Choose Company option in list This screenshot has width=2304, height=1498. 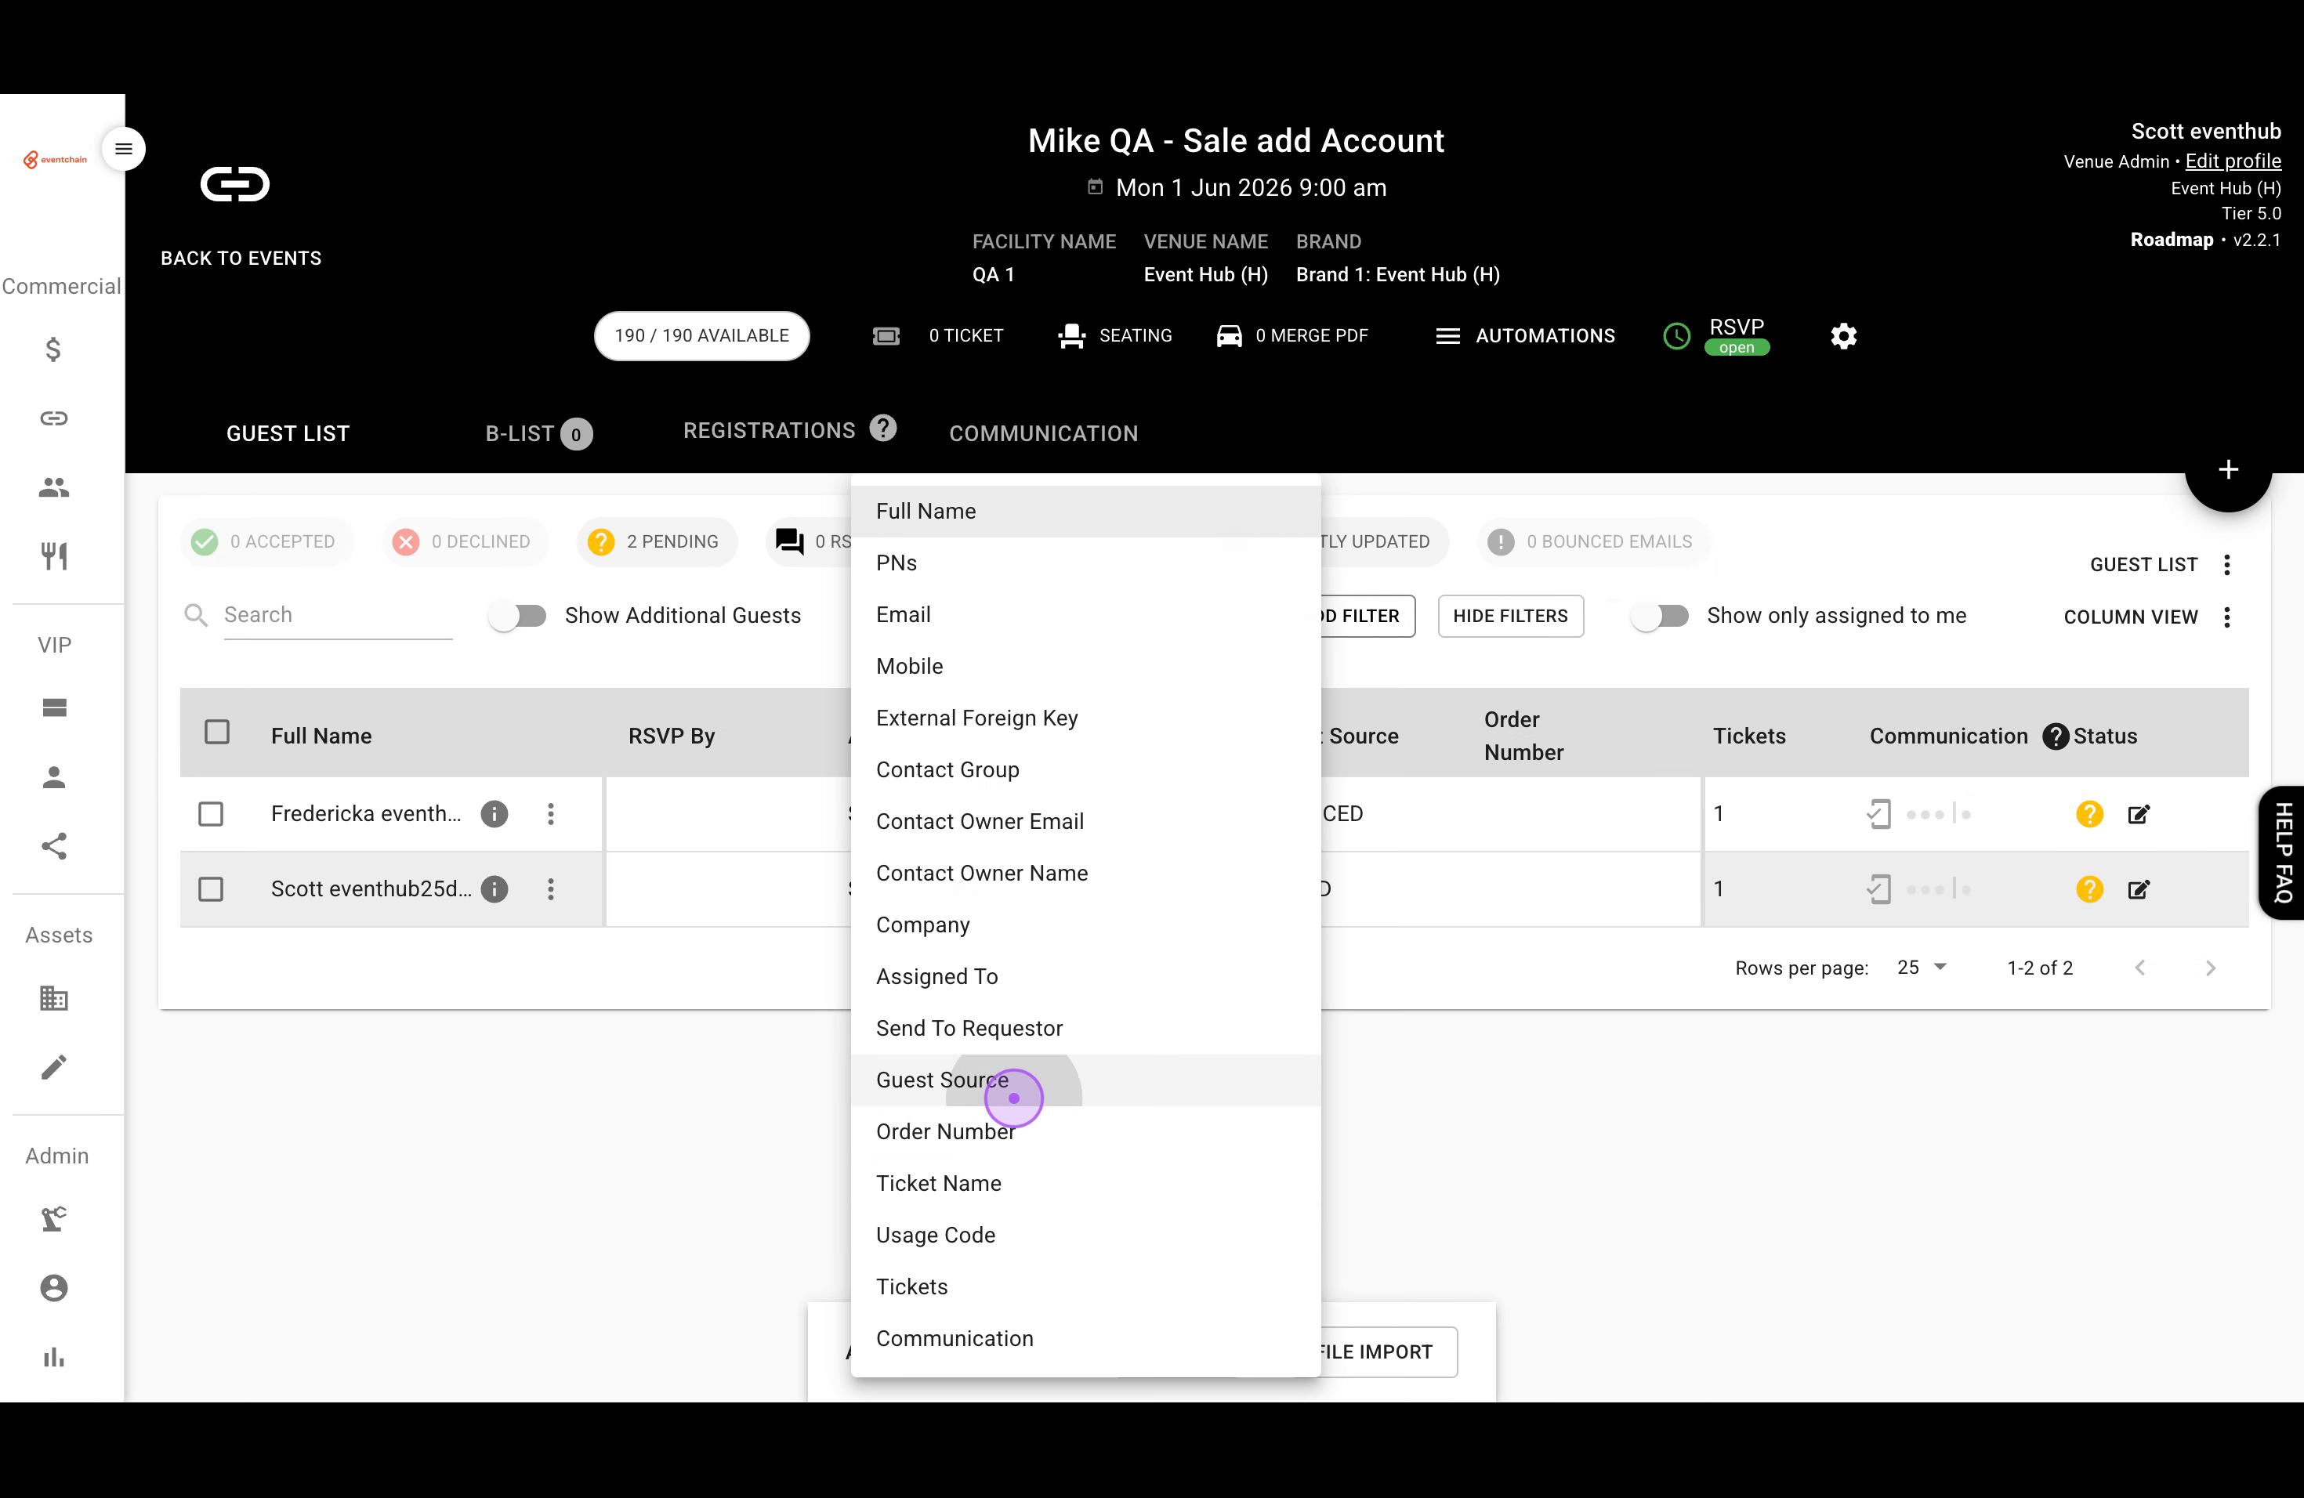tap(1086, 925)
